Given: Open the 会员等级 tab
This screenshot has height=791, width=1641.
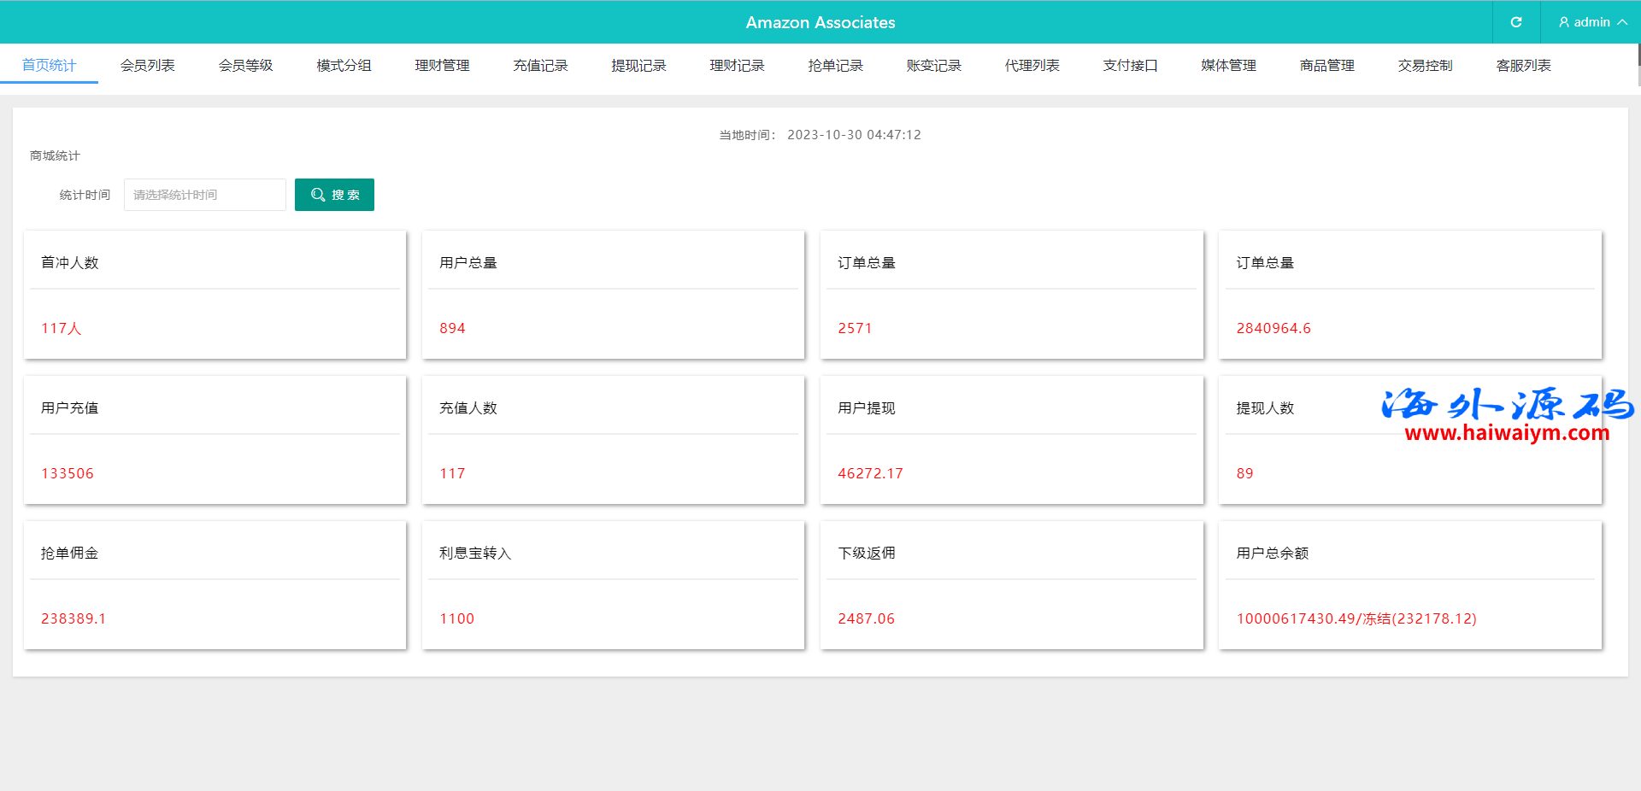Looking at the screenshot, I should tap(245, 66).
